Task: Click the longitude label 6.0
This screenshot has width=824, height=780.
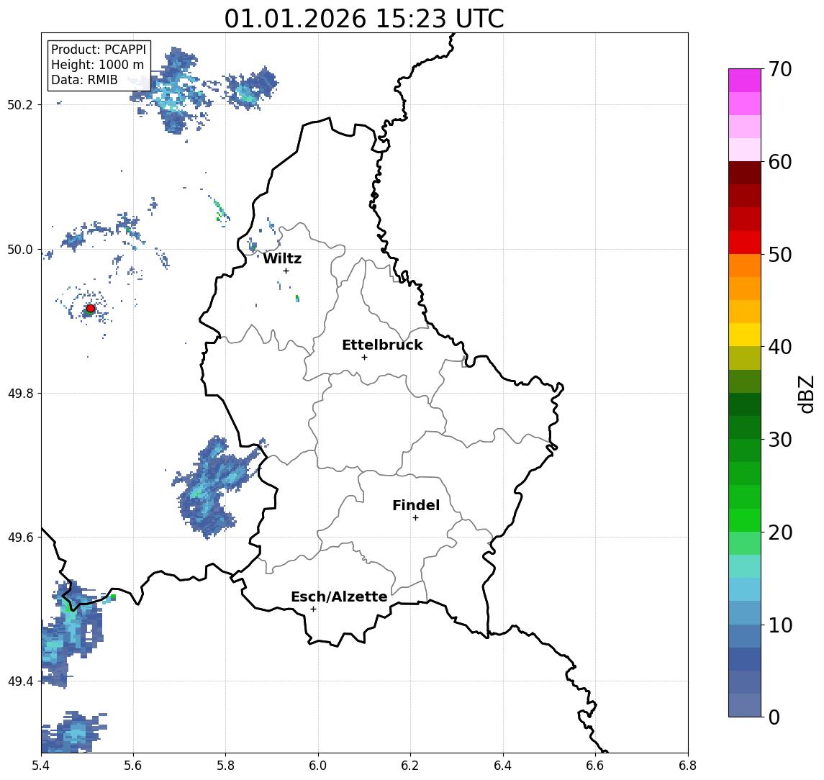Action: pos(319,766)
